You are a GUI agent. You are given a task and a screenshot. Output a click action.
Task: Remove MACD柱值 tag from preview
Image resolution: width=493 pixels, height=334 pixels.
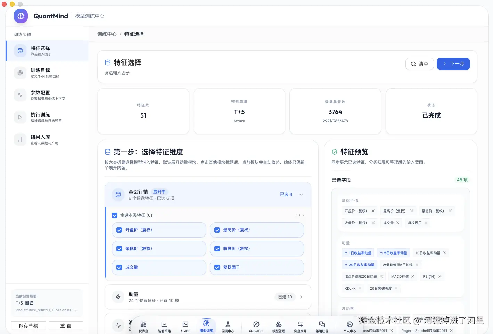[x=413, y=277]
